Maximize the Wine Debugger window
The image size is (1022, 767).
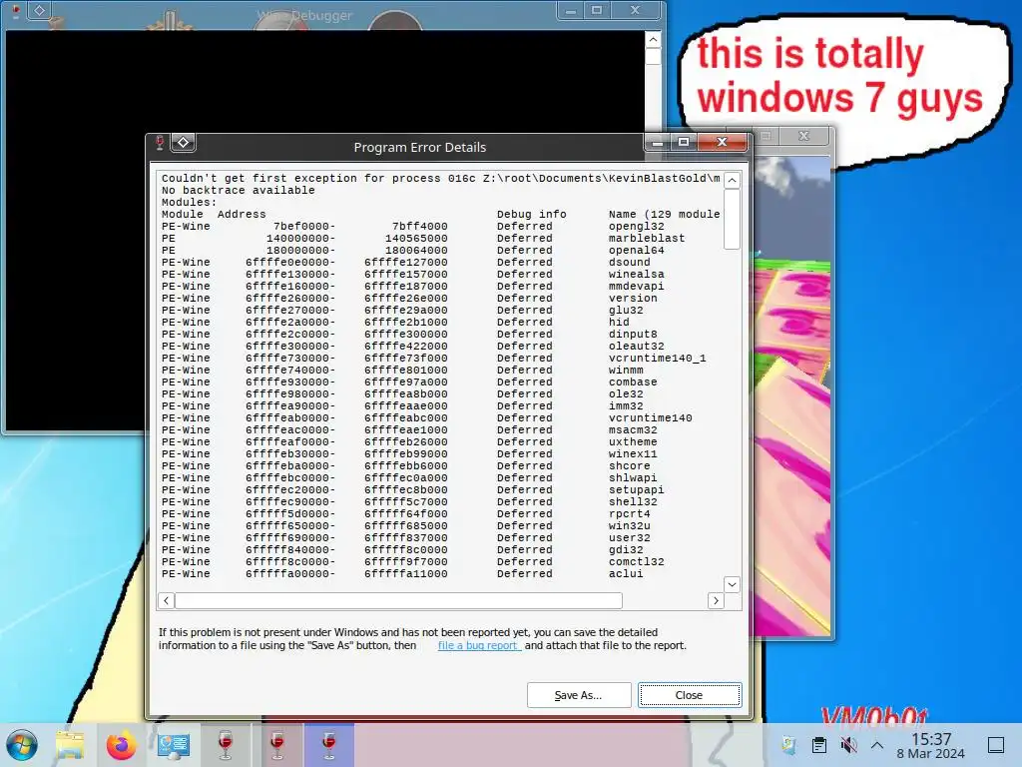[x=597, y=10]
